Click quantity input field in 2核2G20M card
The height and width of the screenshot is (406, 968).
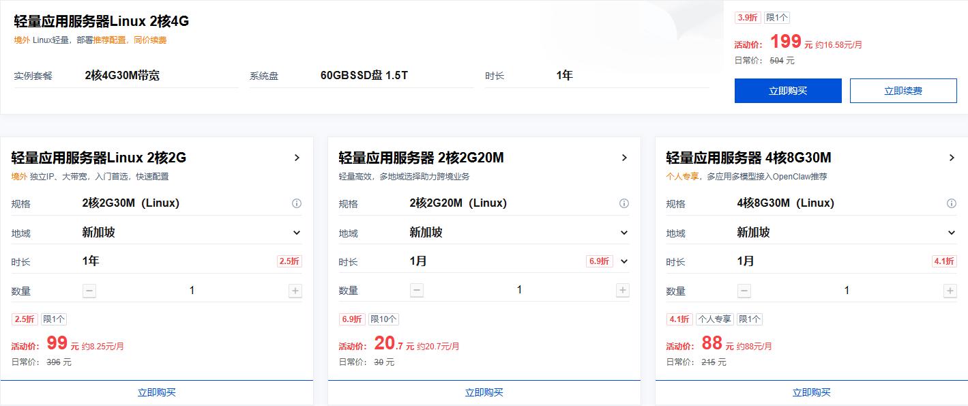click(x=519, y=291)
